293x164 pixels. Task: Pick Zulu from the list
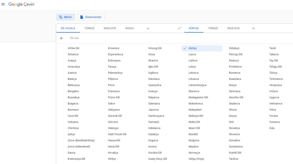pos(272,128)
